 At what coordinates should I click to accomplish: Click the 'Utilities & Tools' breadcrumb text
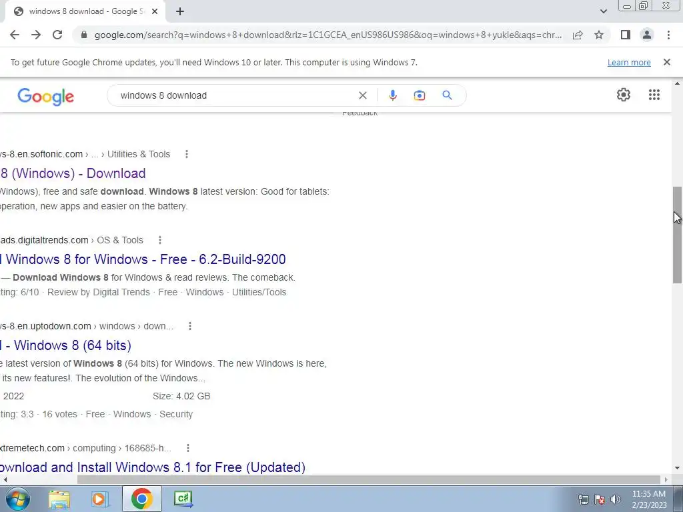pyautogui.click(x=139, y=154)
